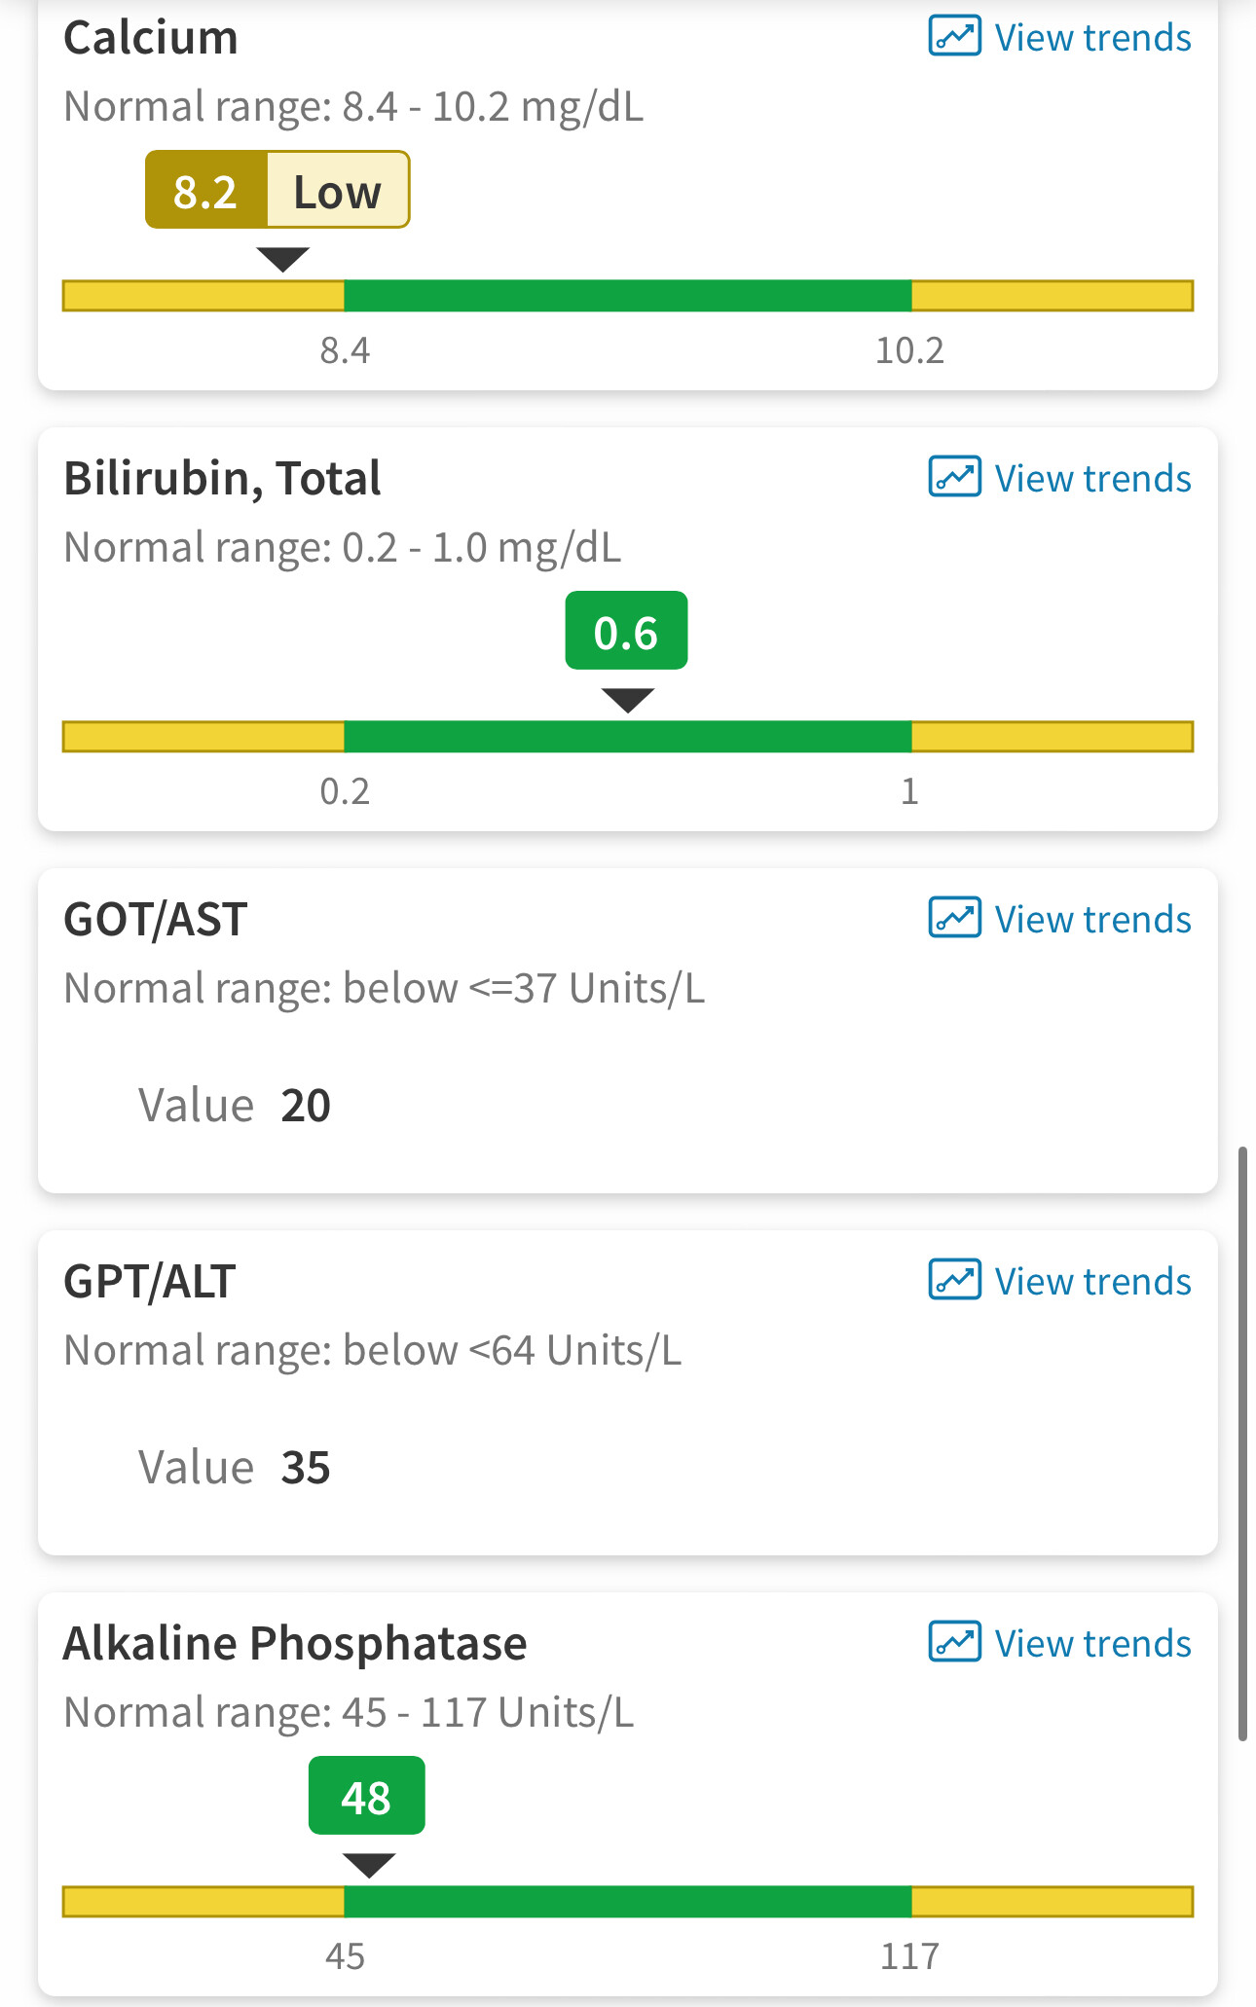
Task: Click the Bilirubin Total trends chart icon
Action: 954,477
